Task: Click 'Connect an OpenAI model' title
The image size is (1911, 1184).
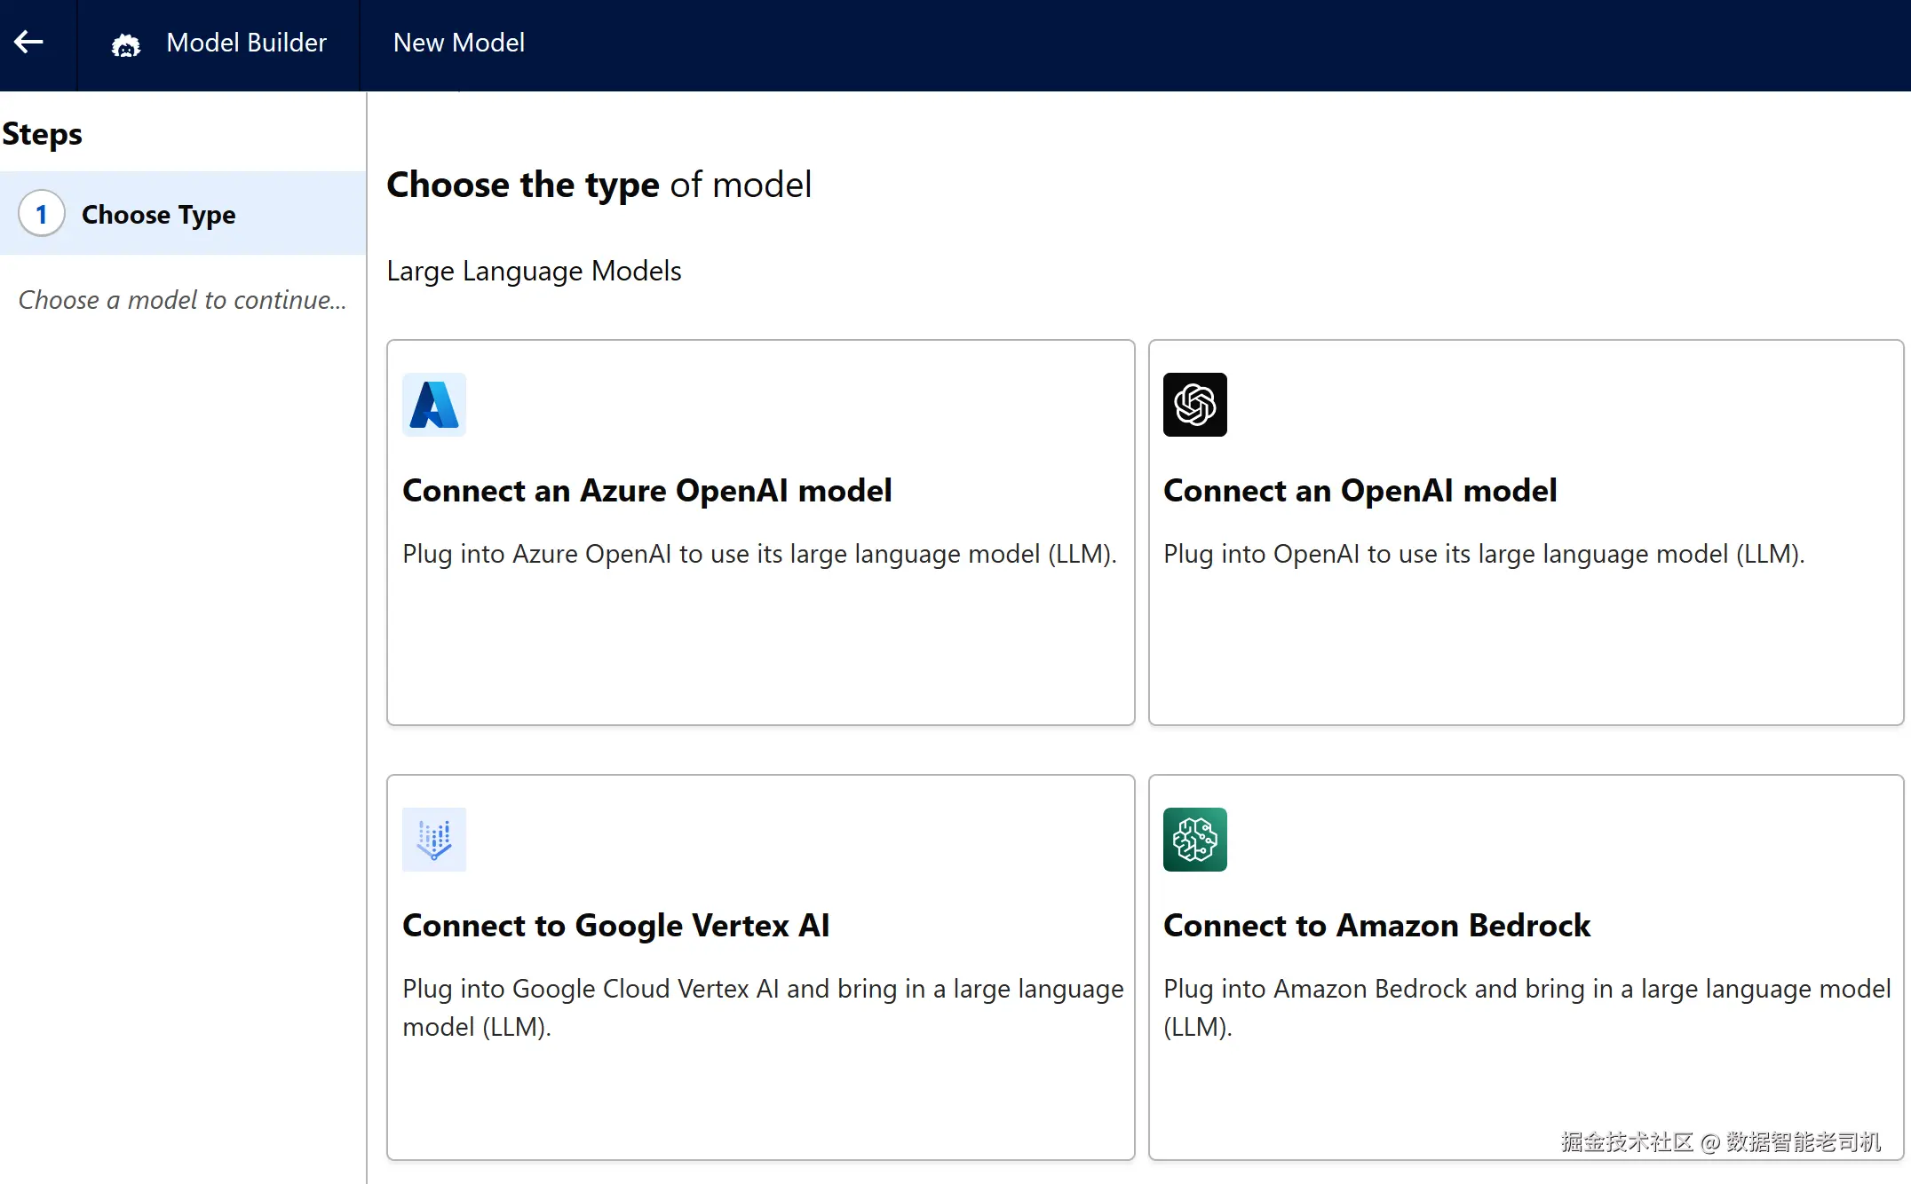Action: pyautogui.click(x=1360, y=491)
